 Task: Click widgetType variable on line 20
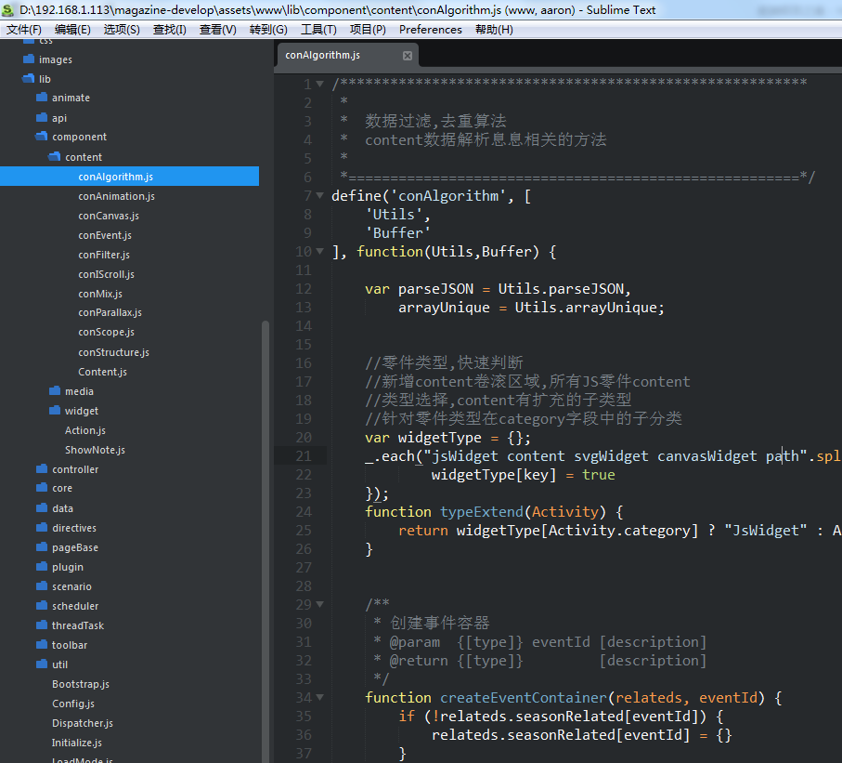(440, 438)
